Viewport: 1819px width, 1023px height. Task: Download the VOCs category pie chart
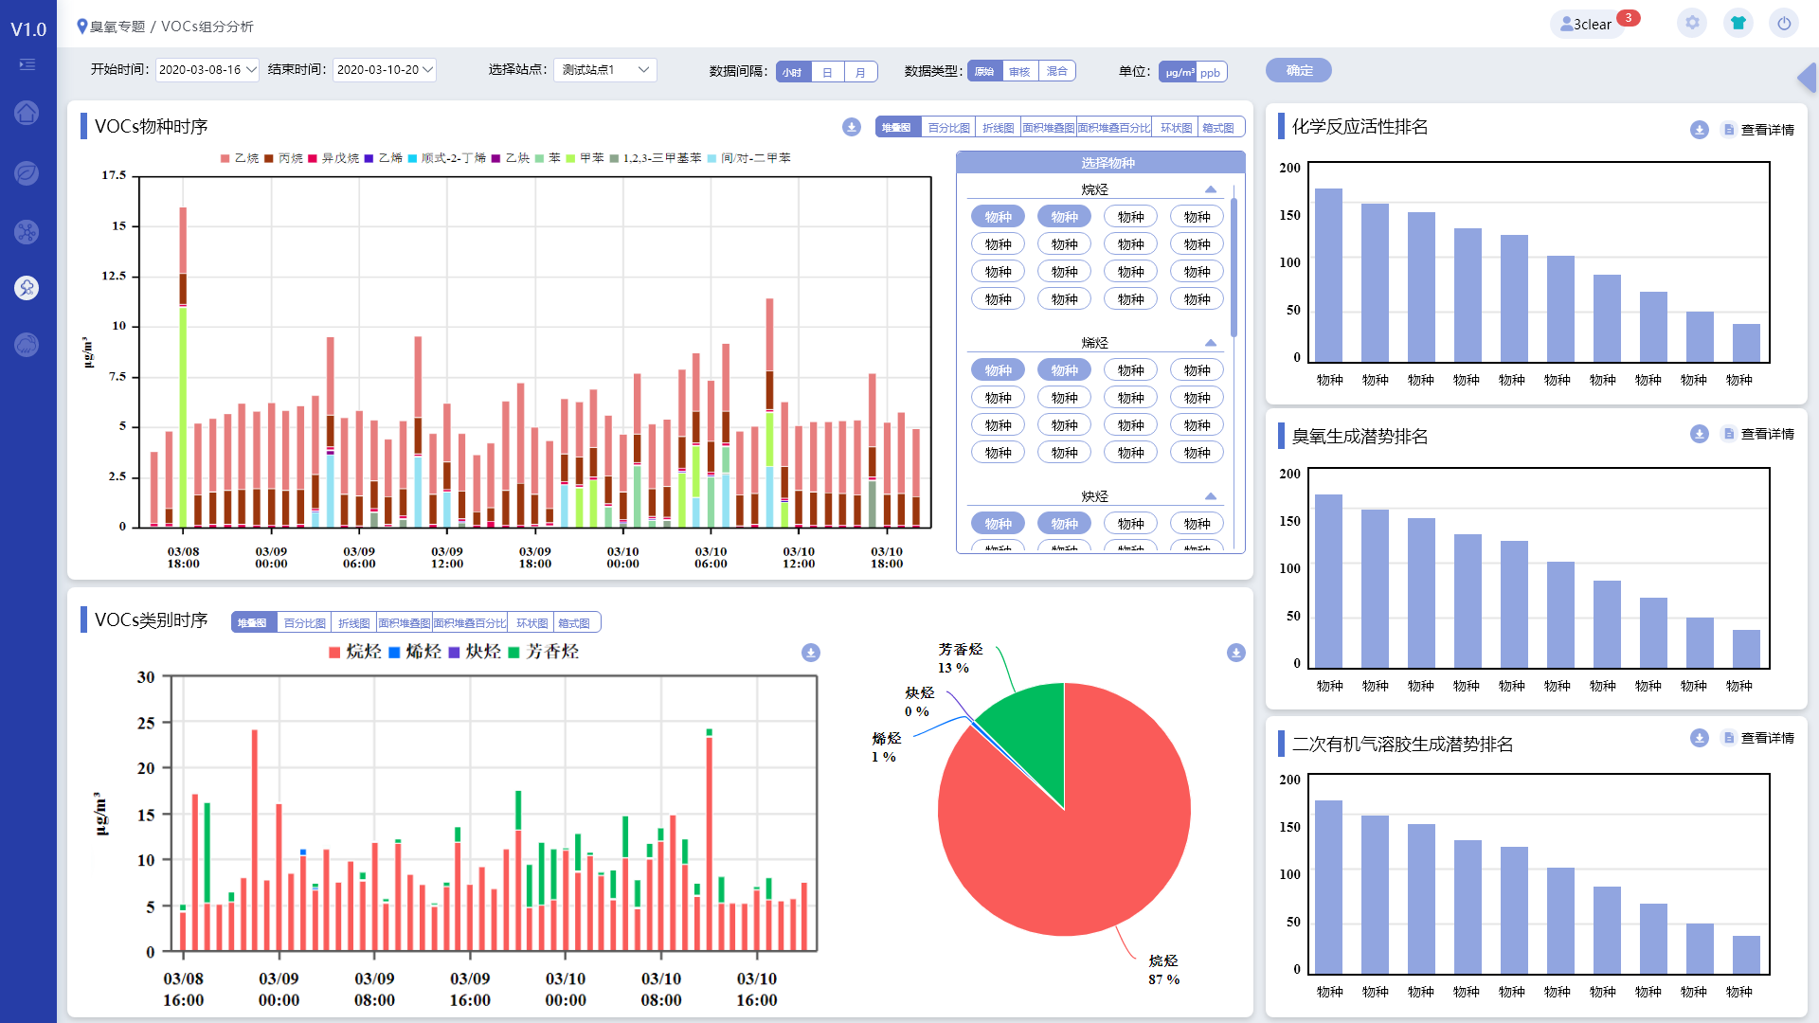(1236, 653)
